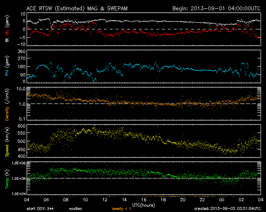This screenshot has width=266, height=212.
Task: Click the 'Bt Bz (gsm)' axis label
Action: click(7, 29)
